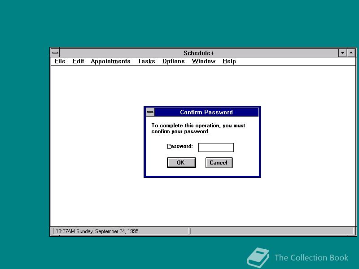Open the File menu
Viewport: 359px width, 269px height.
coord(60,61)
